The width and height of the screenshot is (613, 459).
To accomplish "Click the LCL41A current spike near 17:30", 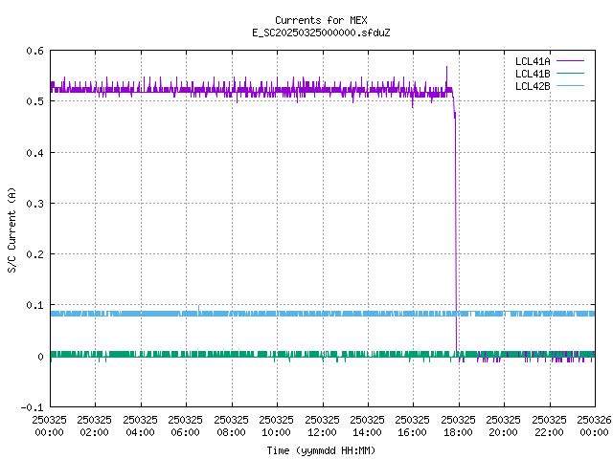I will [x=447, y=76].
